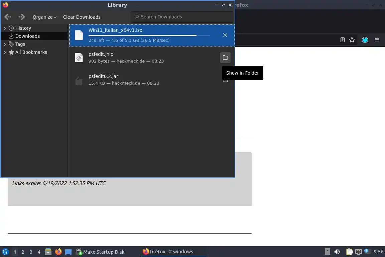The height and width of the screenshot is (257, 385).
Task: Open the clipboard manager tray icon
Action: [x=349, y=252]
